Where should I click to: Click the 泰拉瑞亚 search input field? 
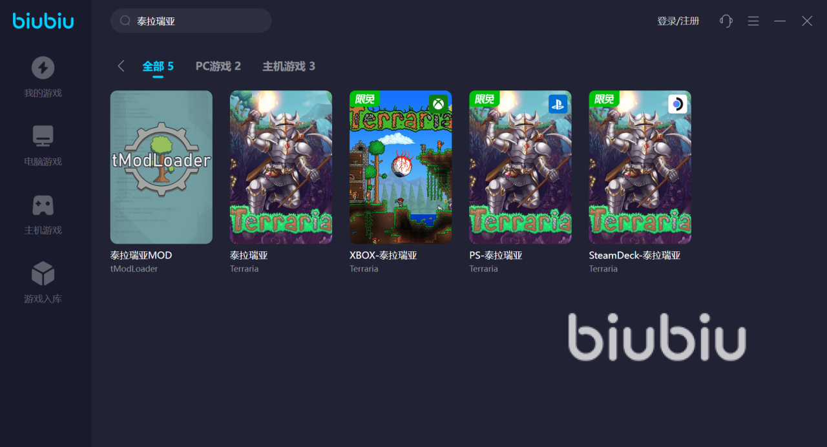191,21
